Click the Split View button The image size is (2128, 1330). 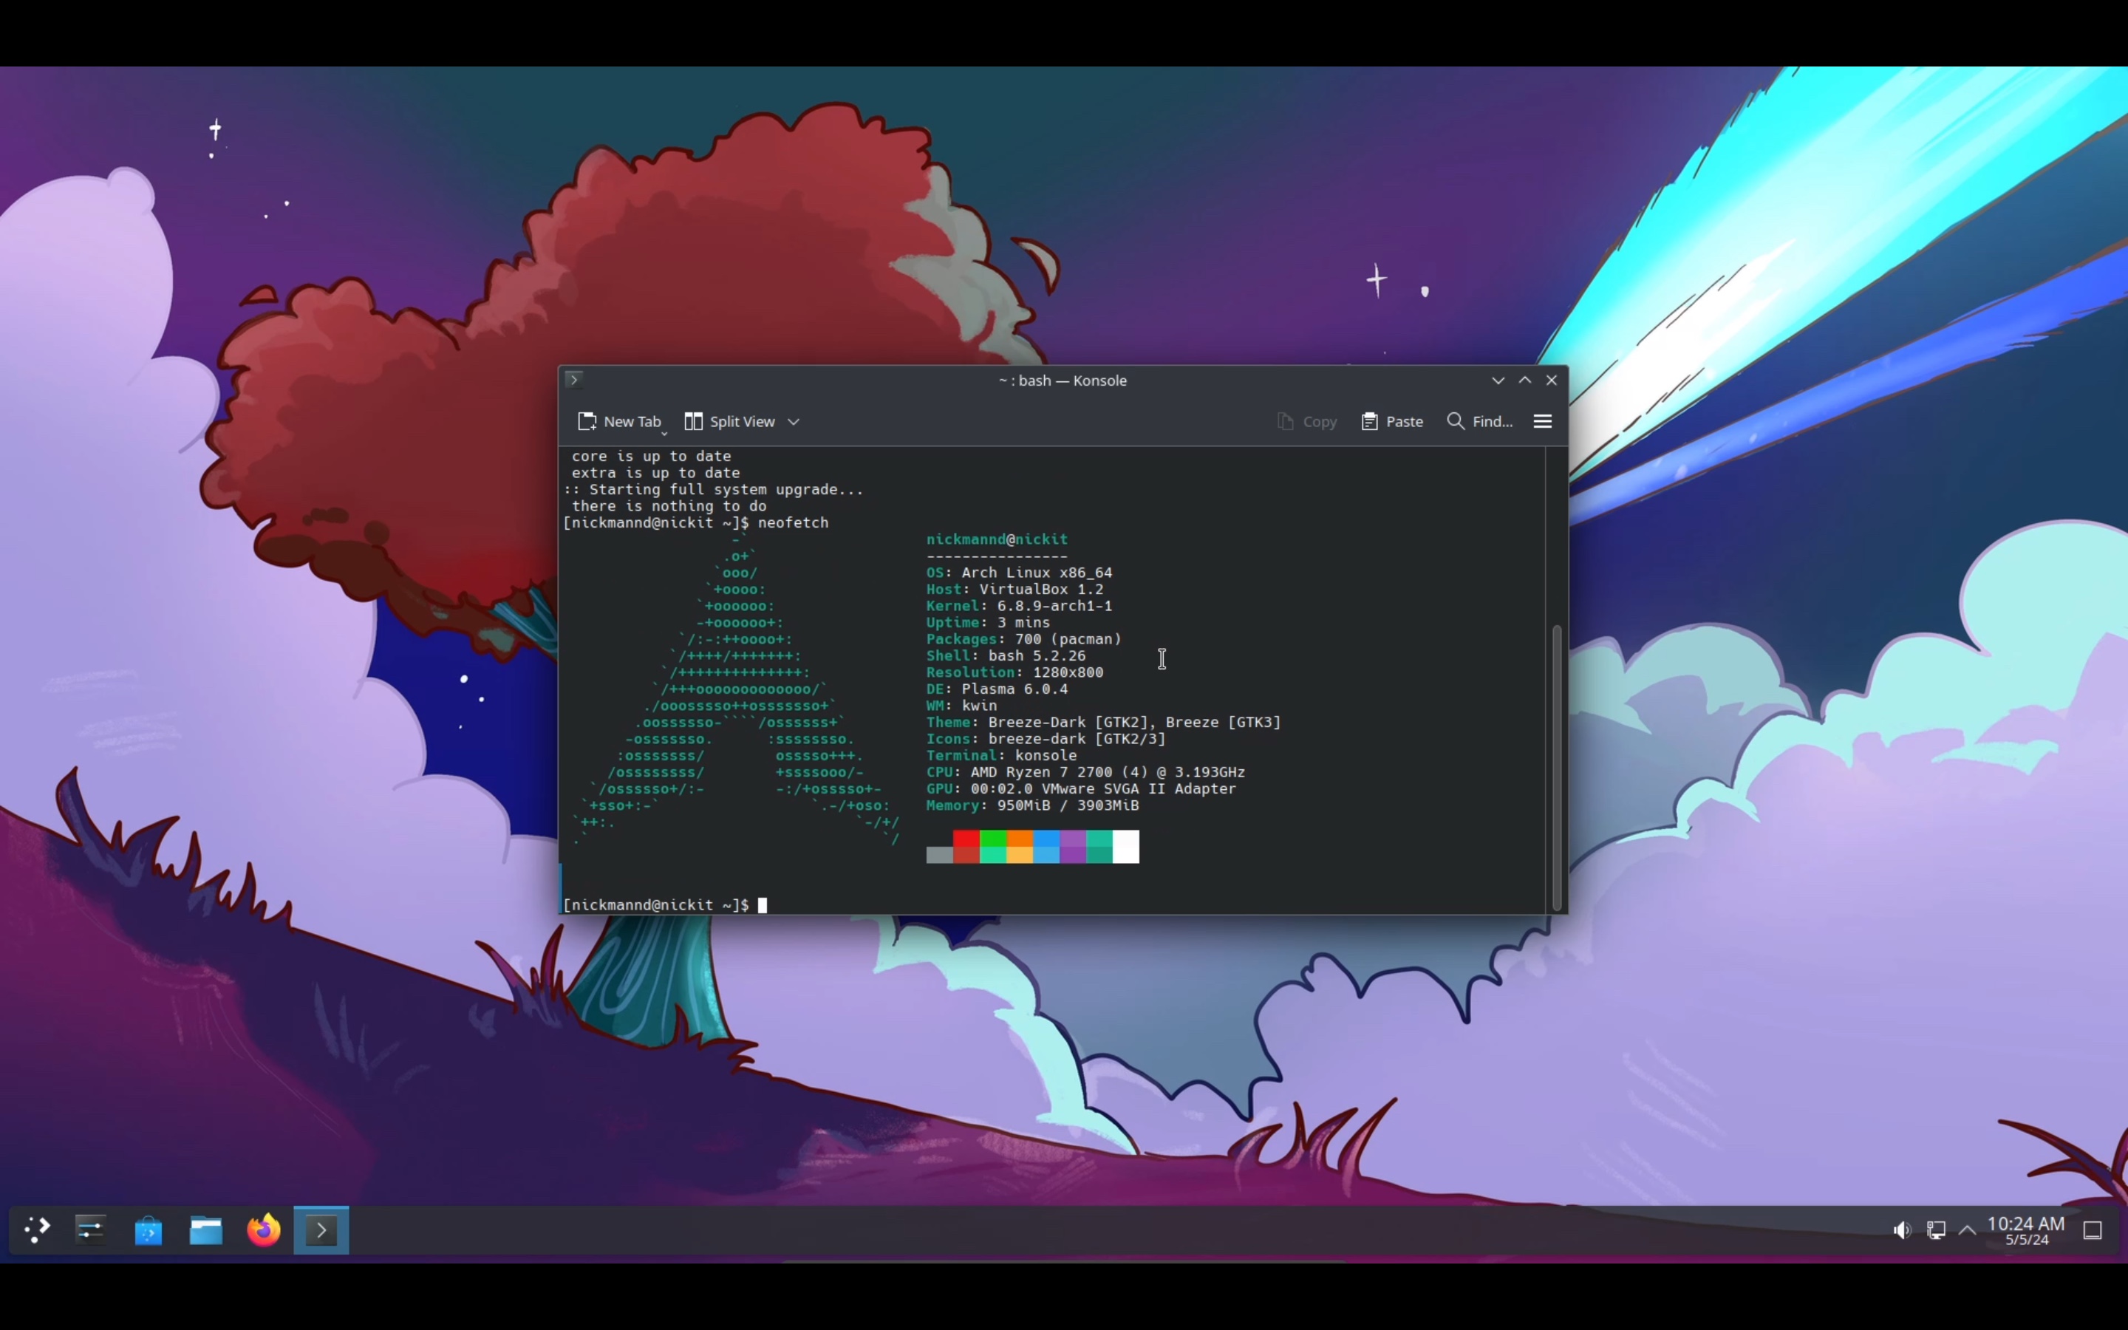730,421
